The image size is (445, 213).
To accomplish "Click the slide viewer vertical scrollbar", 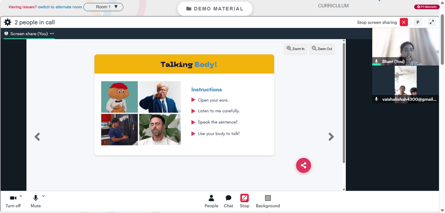I will coord(344,102).
